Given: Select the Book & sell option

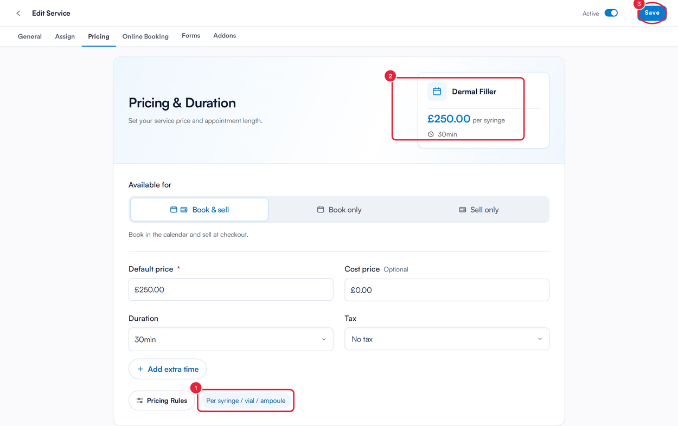Looking at the screenshot, I should tap(200, 210).
